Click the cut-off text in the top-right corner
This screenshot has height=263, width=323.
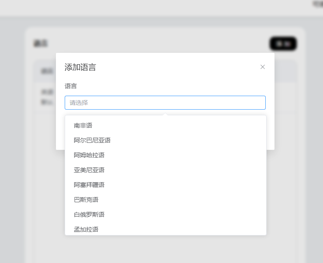(x=317, y=3)
